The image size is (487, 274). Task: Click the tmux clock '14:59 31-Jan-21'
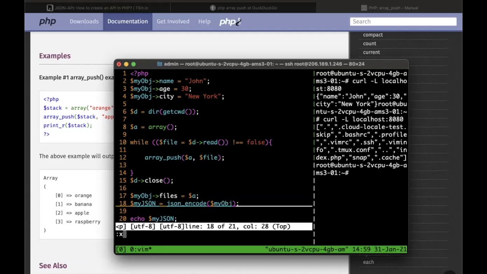tap(379, 250)
